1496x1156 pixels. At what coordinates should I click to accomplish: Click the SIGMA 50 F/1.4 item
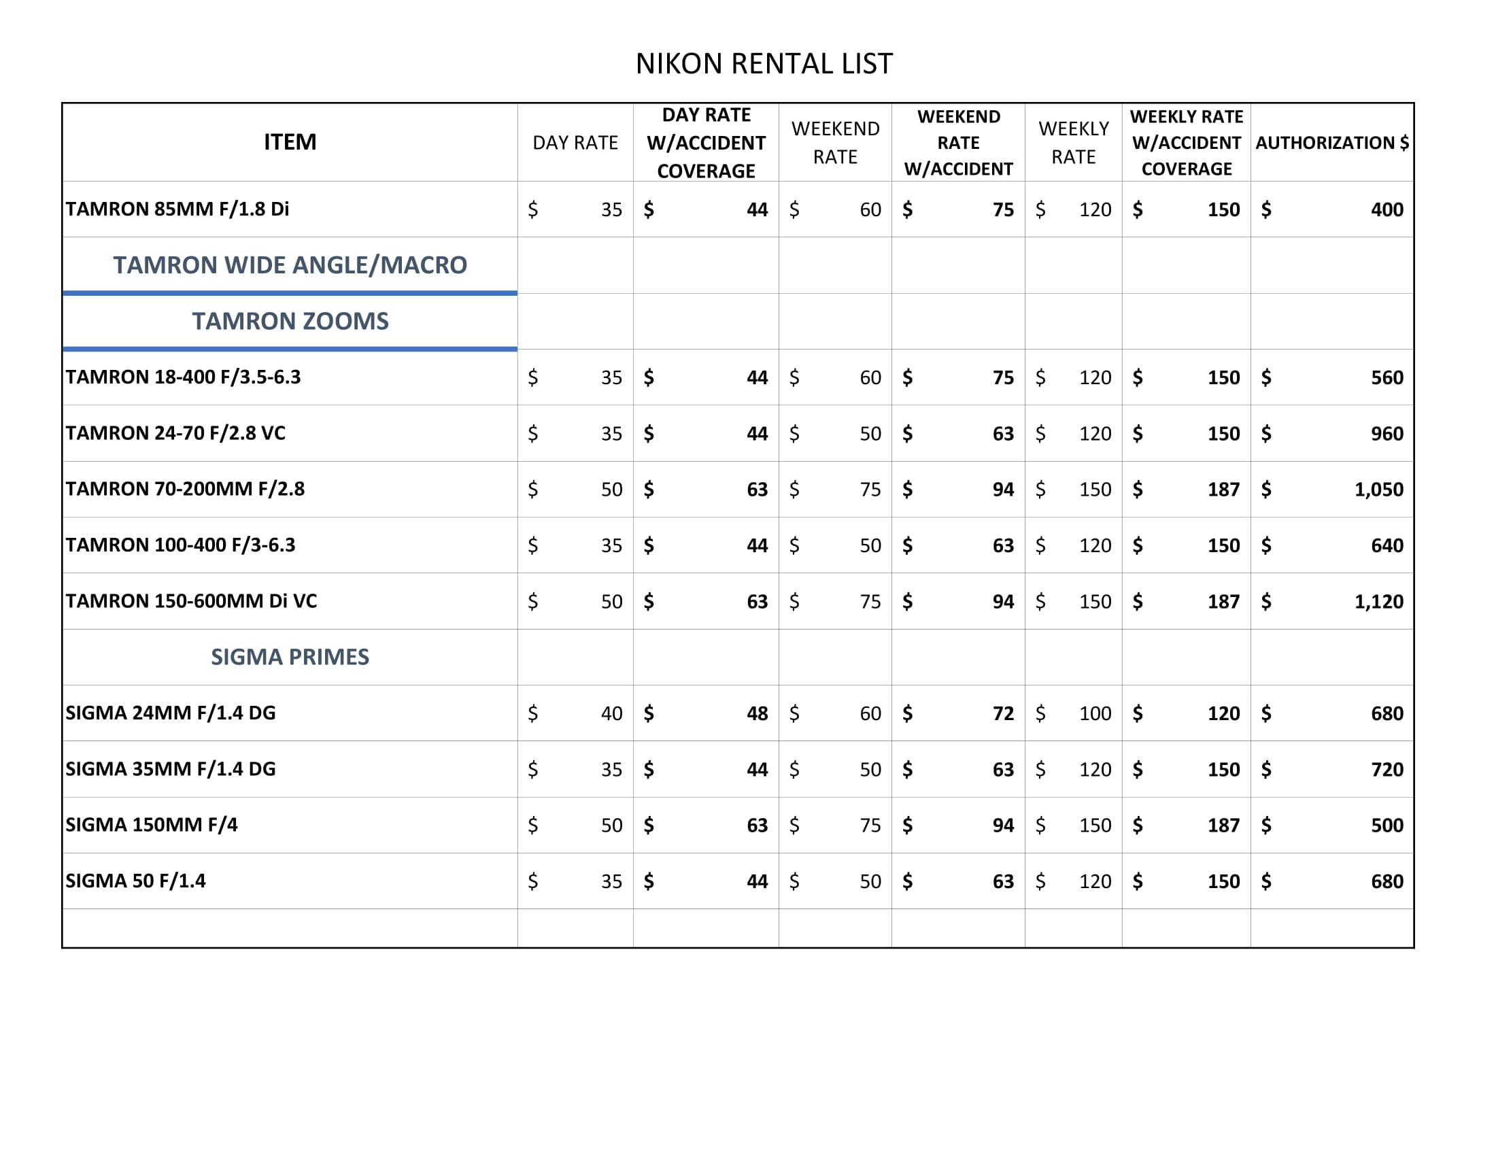click(135, 881)
